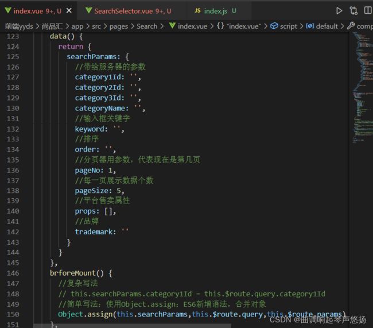This screenshot has width=373, height=328.
Task: Select the Search breadcrumb folder
Action: point(147,26)
